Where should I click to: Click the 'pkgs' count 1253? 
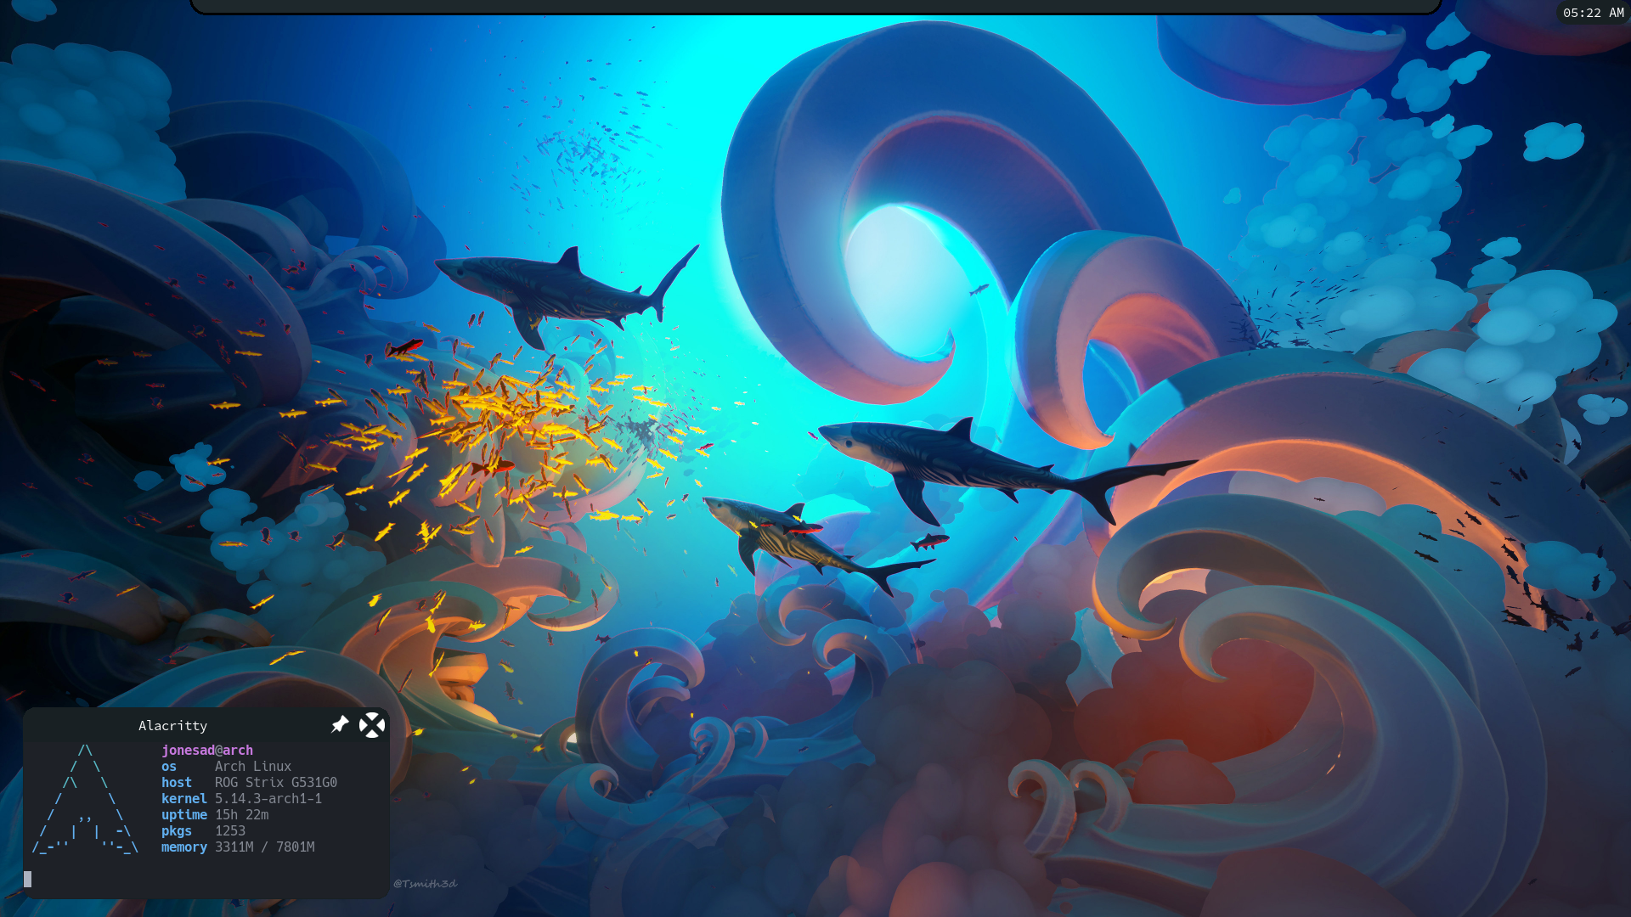[230, 831]
